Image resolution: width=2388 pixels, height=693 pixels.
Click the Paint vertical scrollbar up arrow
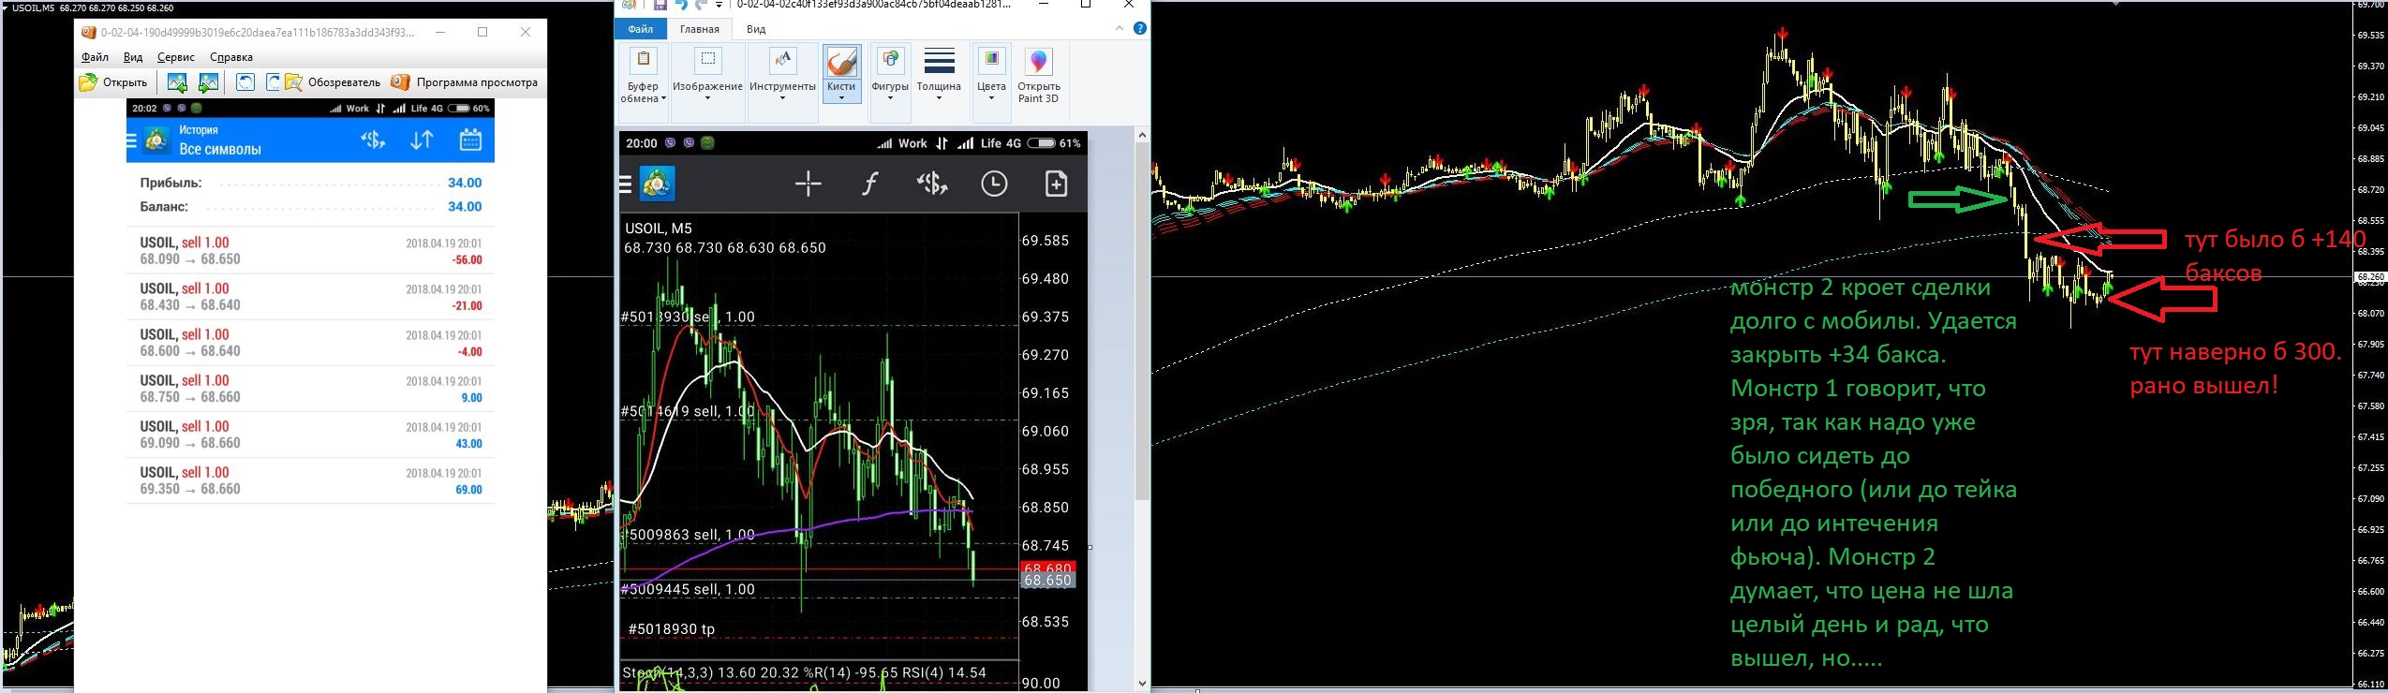[x=1142, y=135]
